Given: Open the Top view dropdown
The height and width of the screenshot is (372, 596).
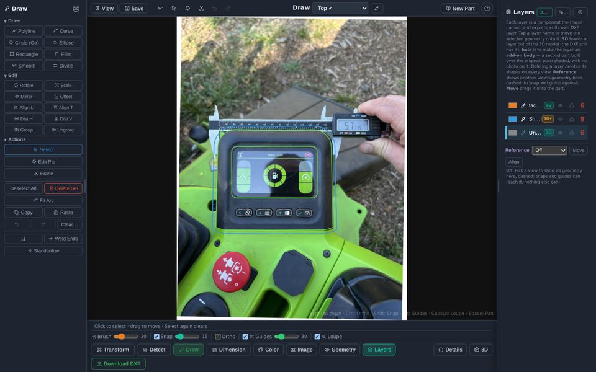Looking at the screenshot, I should (340, 8).
